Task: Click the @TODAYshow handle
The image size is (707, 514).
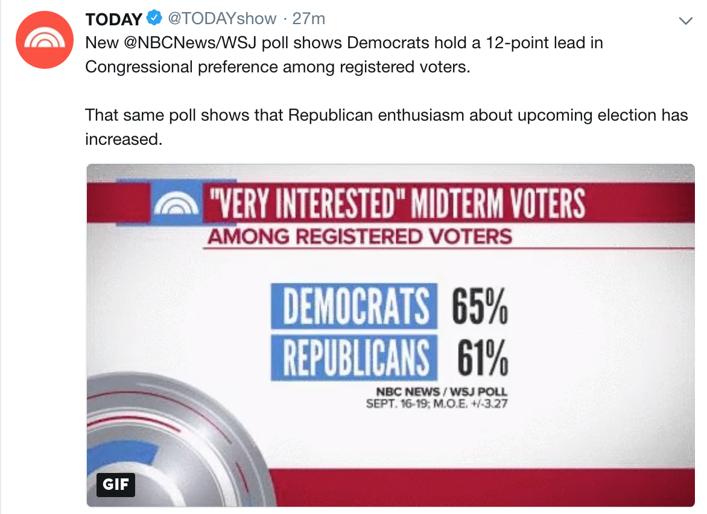Action: pos(221,19)
